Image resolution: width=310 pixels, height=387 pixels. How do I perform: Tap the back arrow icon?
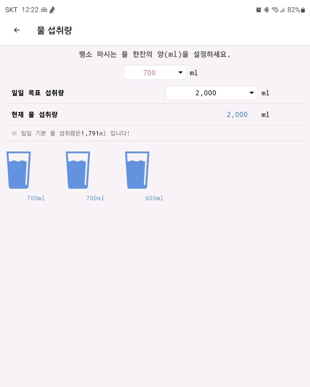coord(17,30)
